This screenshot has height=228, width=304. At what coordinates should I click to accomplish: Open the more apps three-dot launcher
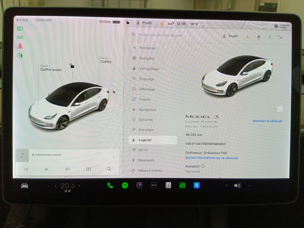pos(154,185)
